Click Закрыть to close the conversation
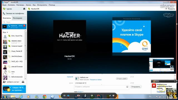 click(x=170, y=9)
